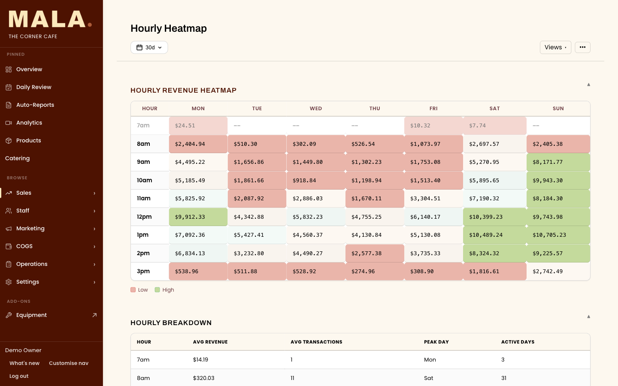Click the Monday 7am cell $24.51
Screen dimensions: 618x386
tap(198, 126)
